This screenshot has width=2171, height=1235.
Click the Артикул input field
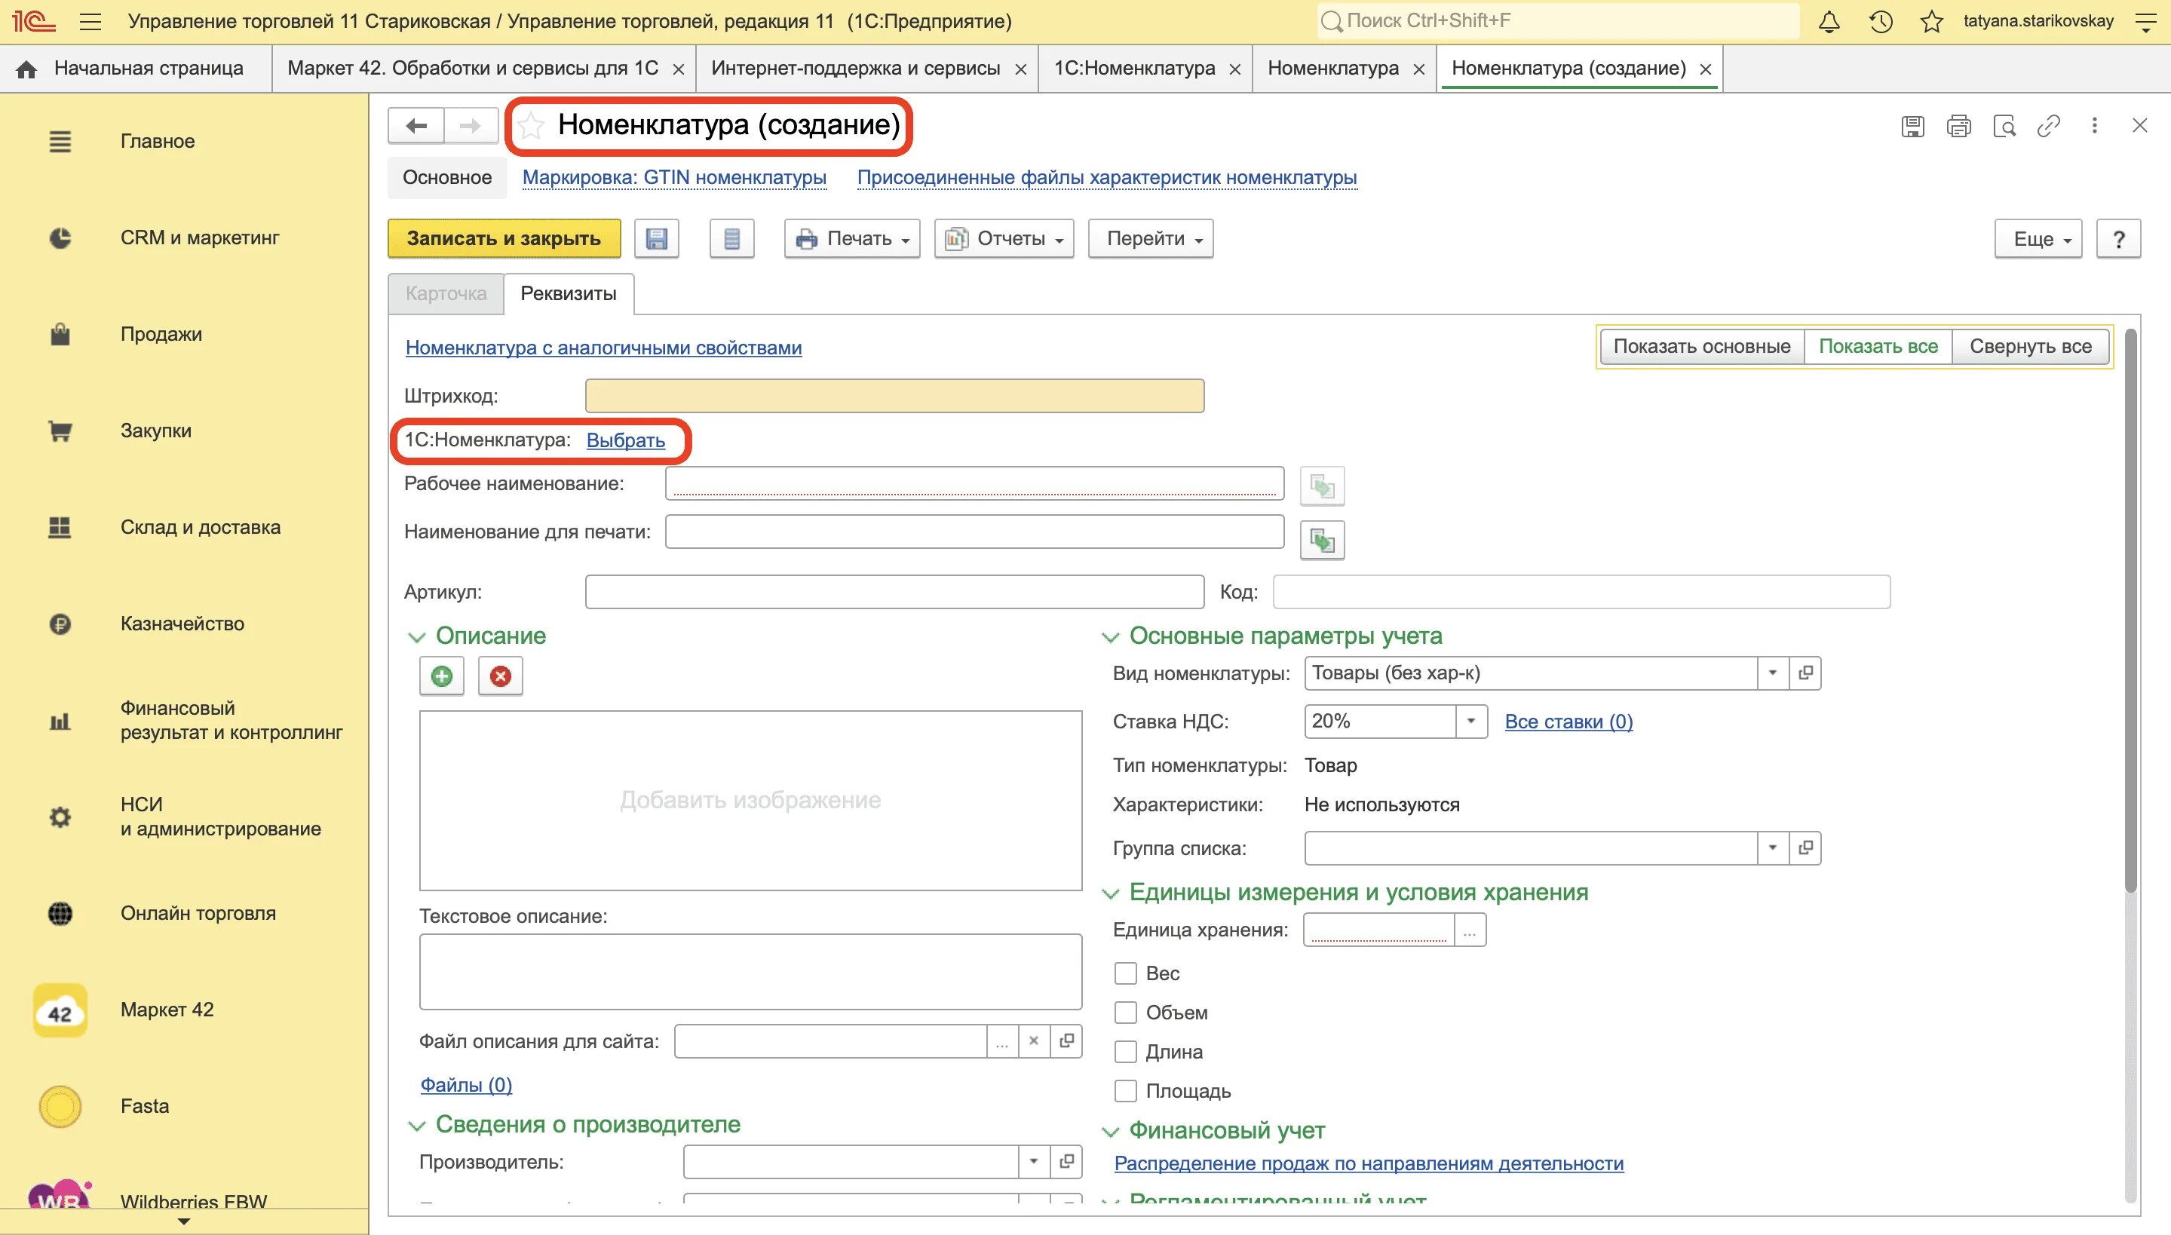point(894,592)
